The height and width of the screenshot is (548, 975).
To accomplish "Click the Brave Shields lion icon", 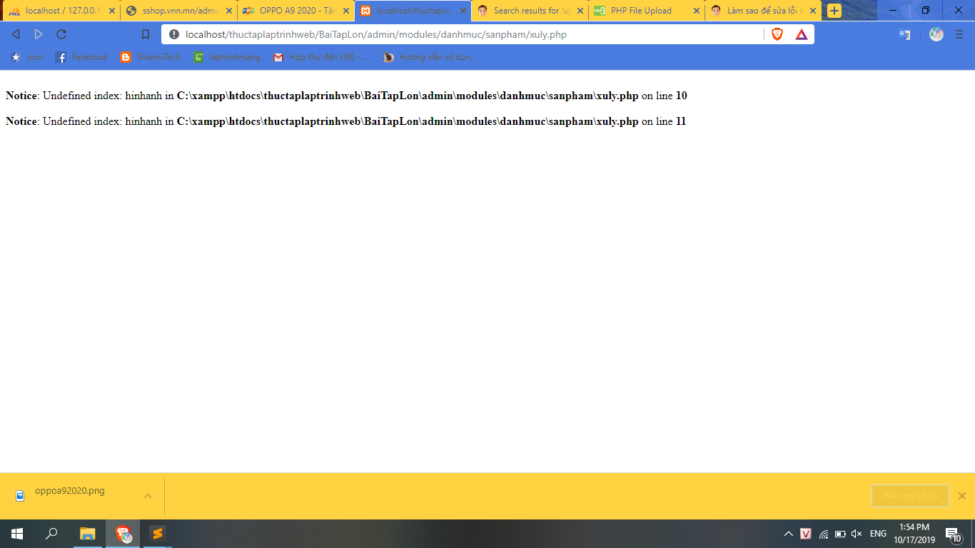I will point(777,34).
